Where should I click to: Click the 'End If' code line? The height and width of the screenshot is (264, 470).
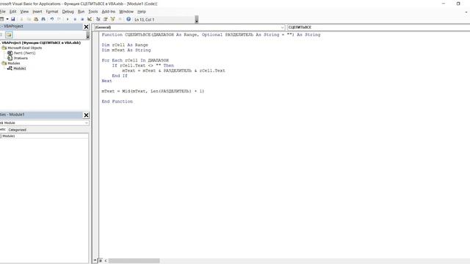coord(120,76)
